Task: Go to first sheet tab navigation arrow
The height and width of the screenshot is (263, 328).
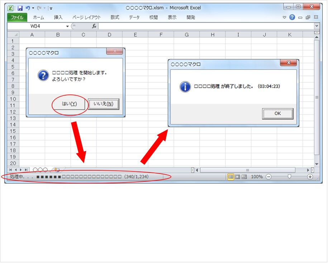Action: pyautogui.click(x=10, y=170)
